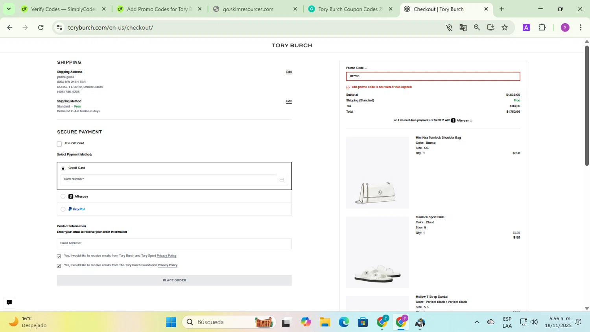Close the Add Promo Codes tab

coord(200,9)
